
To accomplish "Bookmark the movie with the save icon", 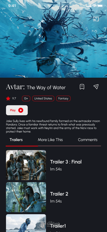I will coord(82,87).
